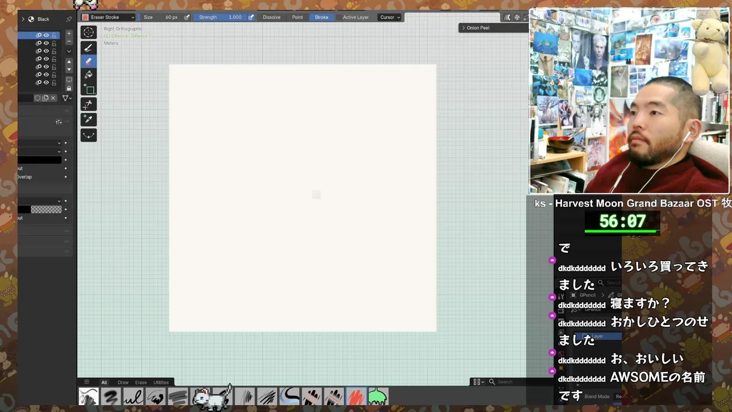Image resolution: width=732 pixels, height=412 pixels.
Task: Click the duplicate material icon
Action: [x=45, y=98]
